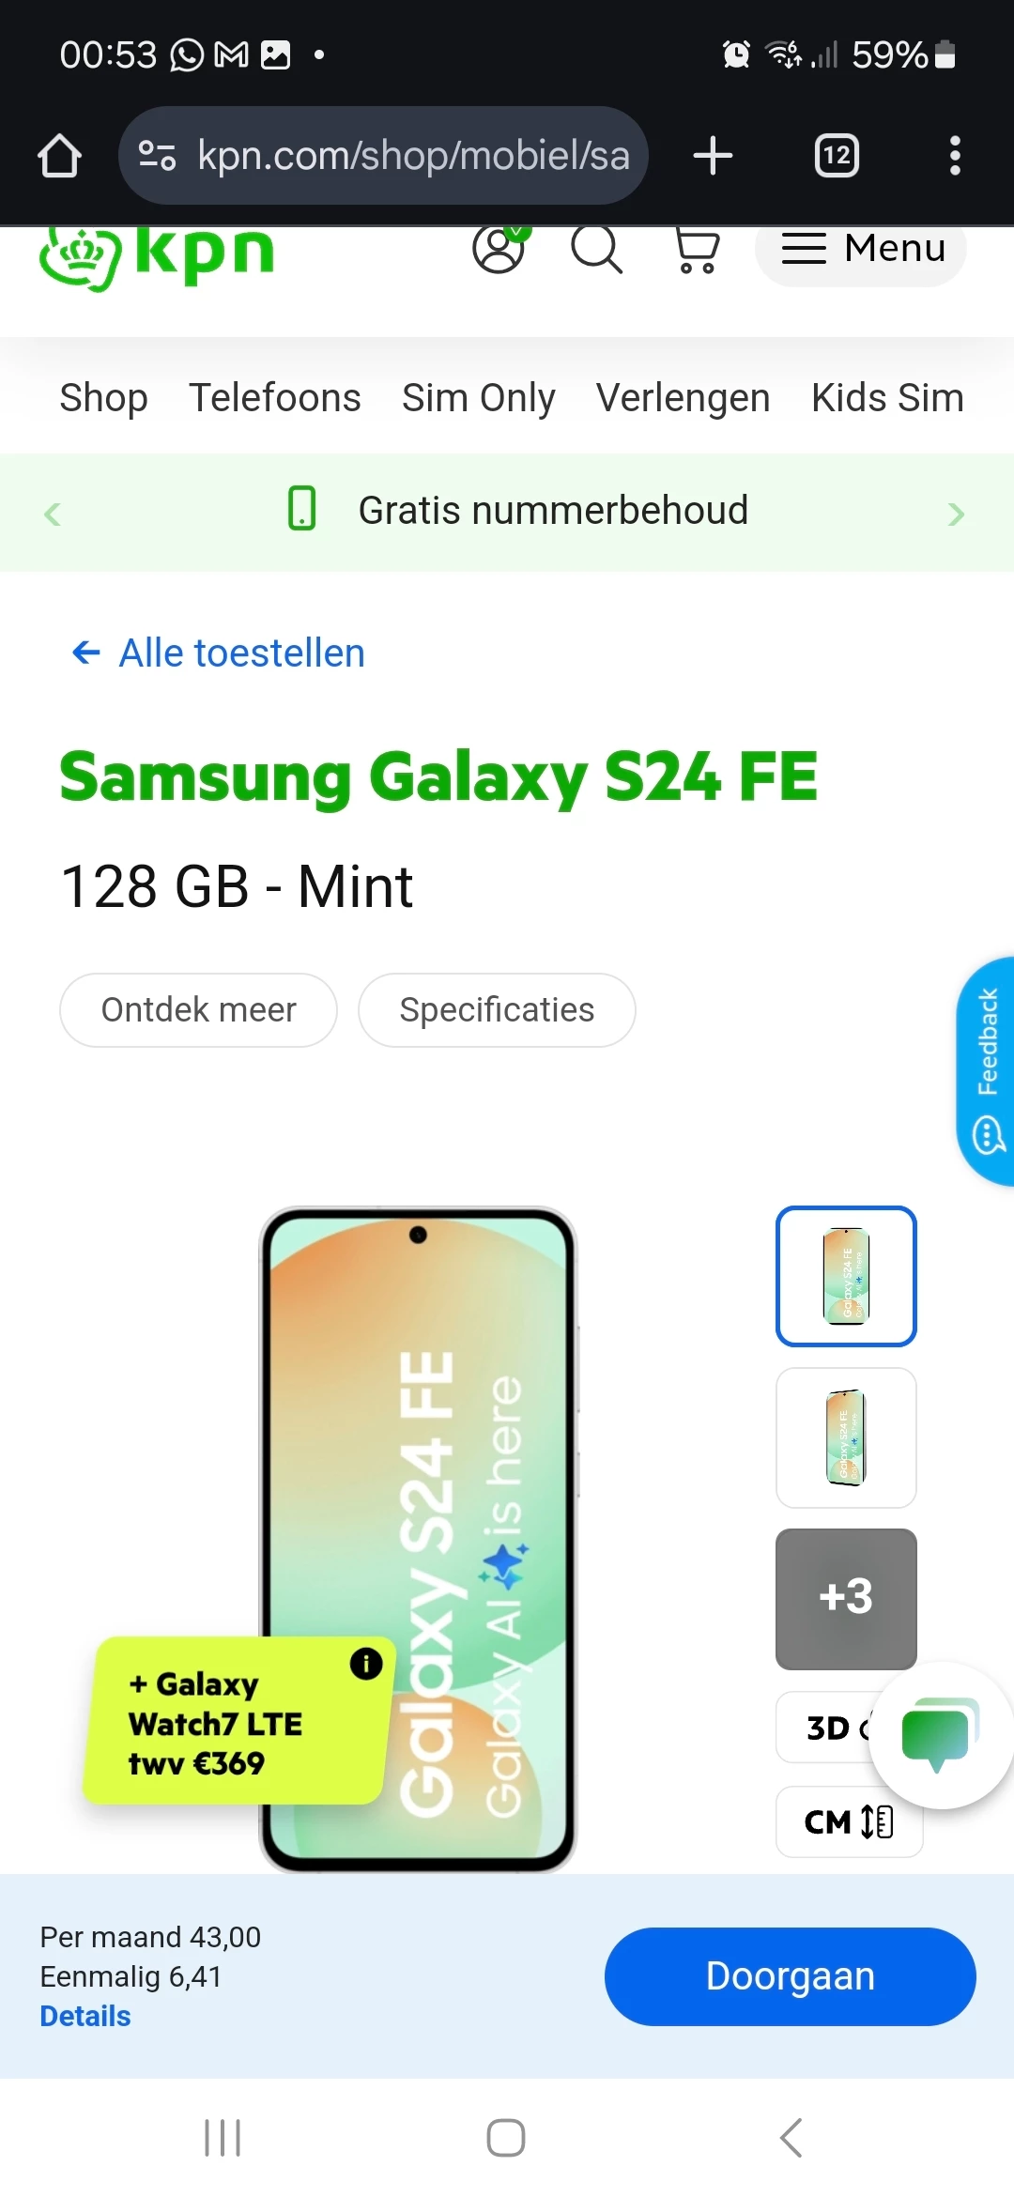This screenshot has width=1014, height=2197.
Task: Tap the search magnifier icon
Action: [x=597, y=249]
